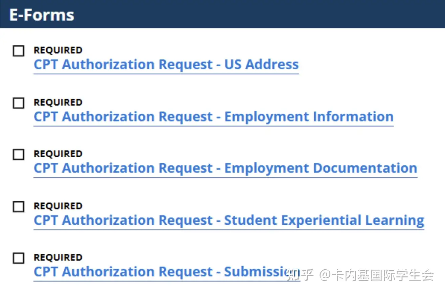Open the Employment Information e-form link
This screenshot has width=445, height=293.
pyautogui.click(x=214, y=116)
